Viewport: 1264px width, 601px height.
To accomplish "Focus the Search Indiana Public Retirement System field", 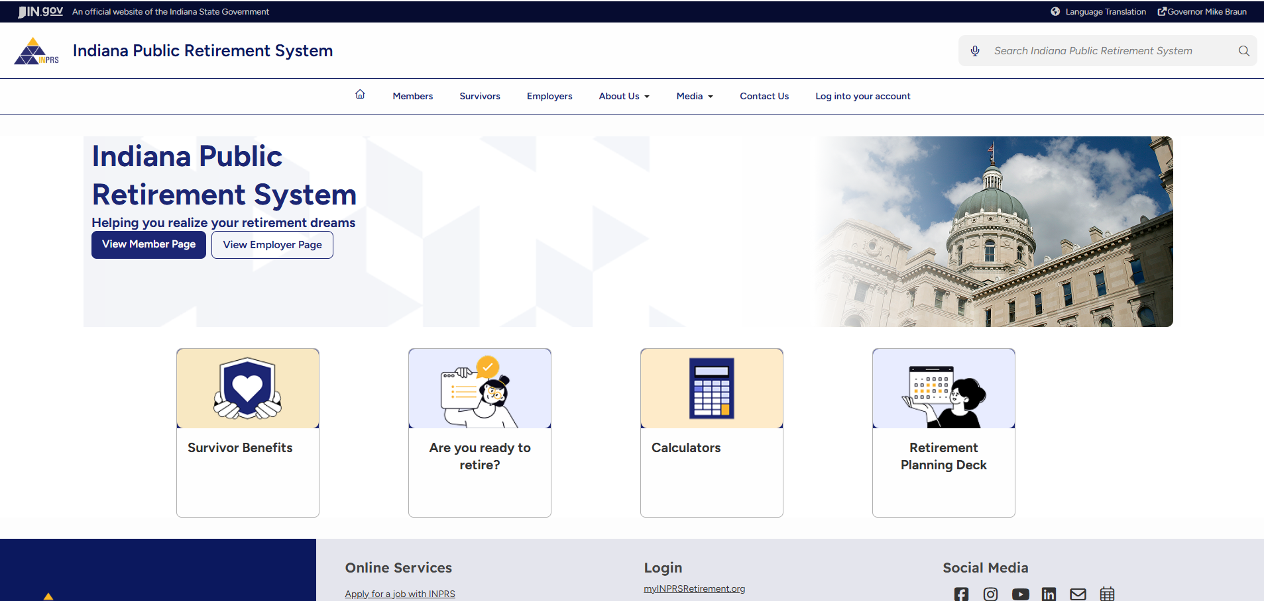I will [x=1108, y=51].
